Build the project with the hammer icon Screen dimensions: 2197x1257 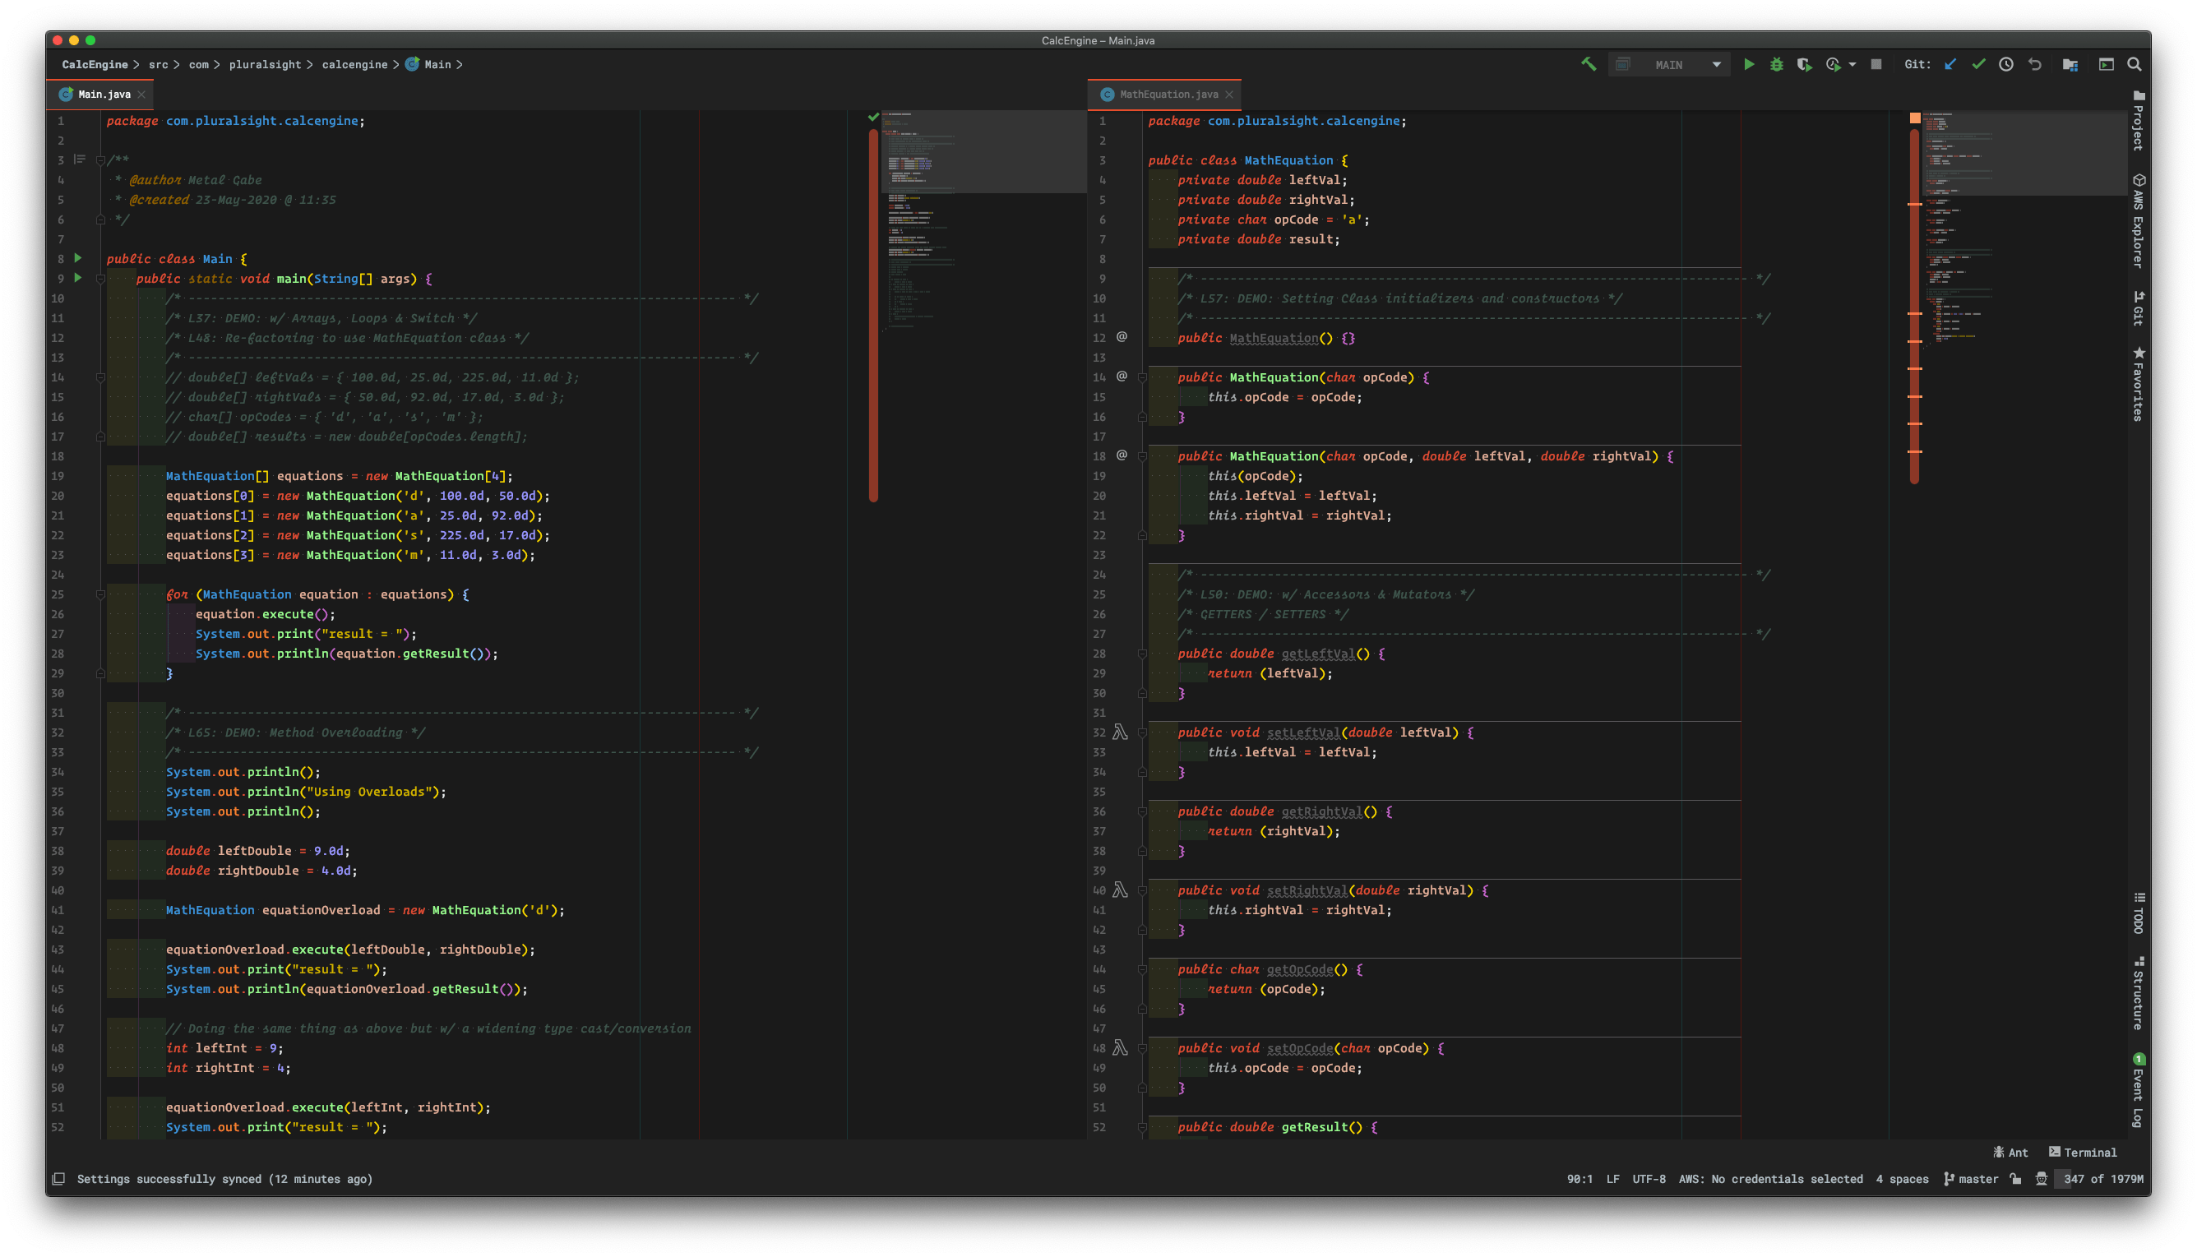(x=1589, y=64)
